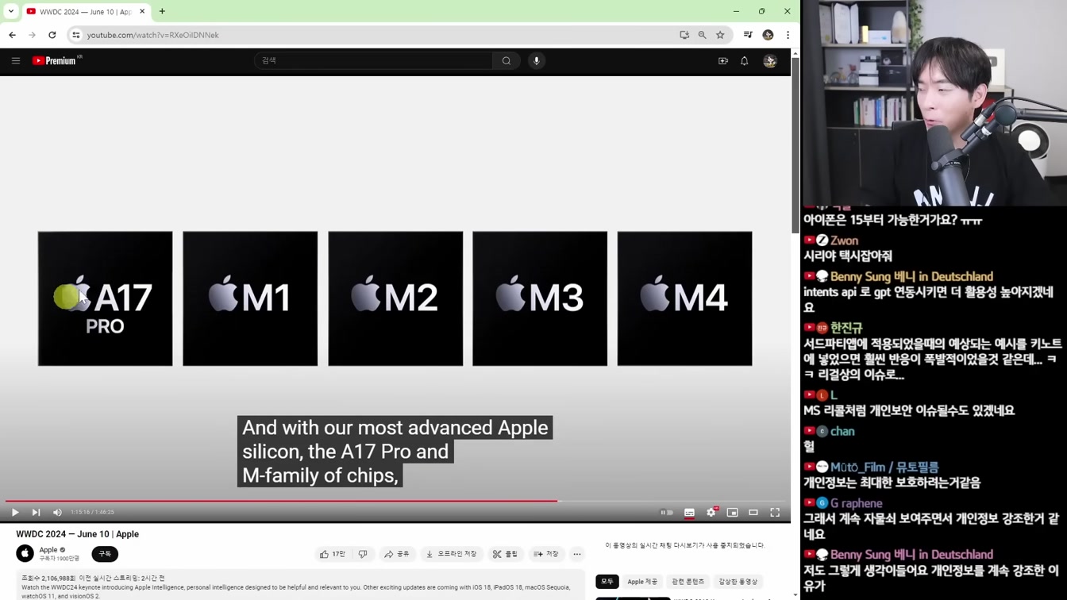Click the video time 1:15:16 display
Viewport: 1067px width, 600px height.
[x=92, y=513]
